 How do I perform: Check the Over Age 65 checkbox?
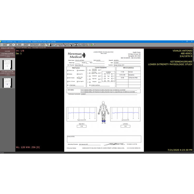point(77,81)
